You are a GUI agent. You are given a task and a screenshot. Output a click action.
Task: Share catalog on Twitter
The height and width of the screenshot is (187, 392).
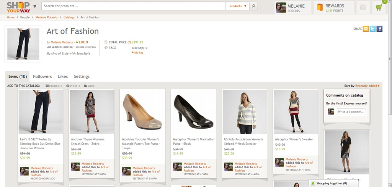pos(372,29)
